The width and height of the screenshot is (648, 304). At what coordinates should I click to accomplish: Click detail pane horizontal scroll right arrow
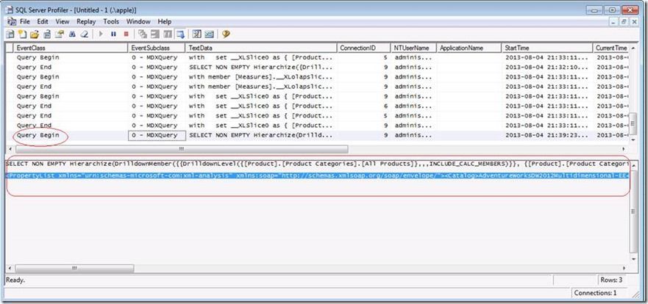623,268
